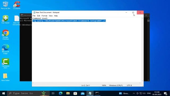This screenshot has width=170, height=96.
Task: Select the Google Chrome desktop shortcut
Action: pyautogui.click(x=5, y=35)
